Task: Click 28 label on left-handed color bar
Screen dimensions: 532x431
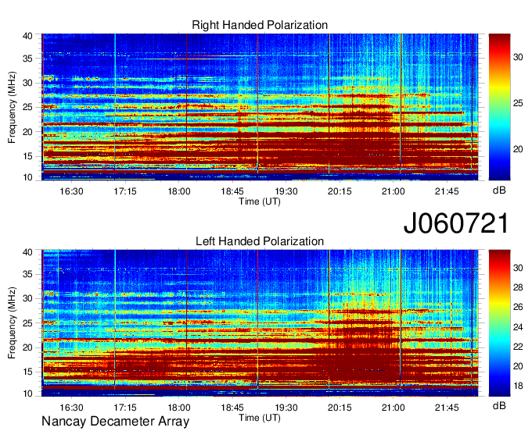Action: pos(518,288)
